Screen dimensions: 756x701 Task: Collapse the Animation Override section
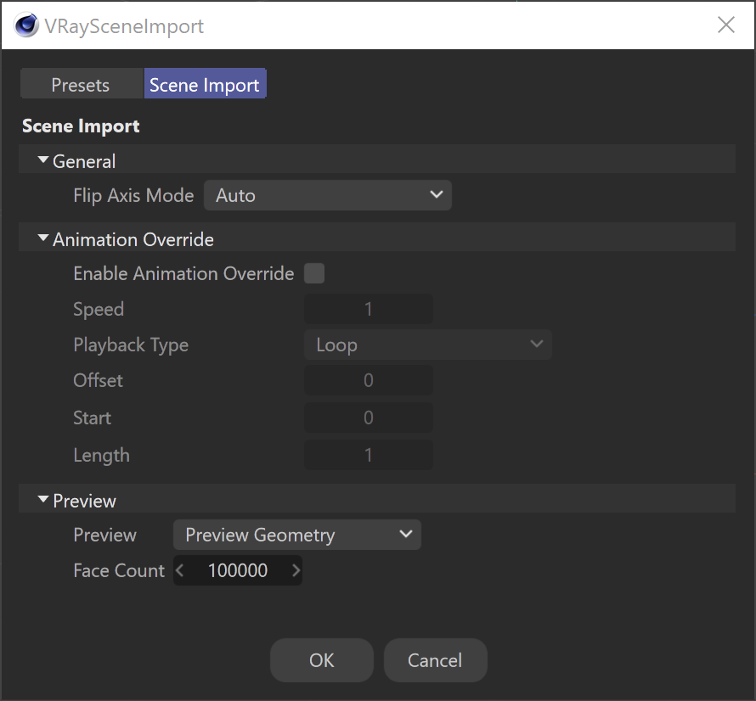point(43,238)
